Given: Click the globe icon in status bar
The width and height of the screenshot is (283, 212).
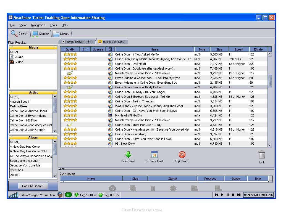Looking at the screenshot, I should click(60, 195).
